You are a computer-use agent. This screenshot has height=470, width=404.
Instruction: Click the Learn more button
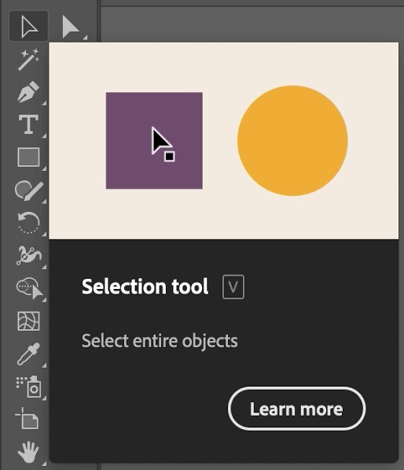(x=296, y=409)
